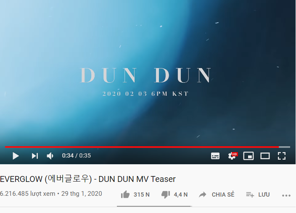The image size is (296, 213).
Task: Dislike the video with thumbs down icon
Action: (x=166, y=195)
